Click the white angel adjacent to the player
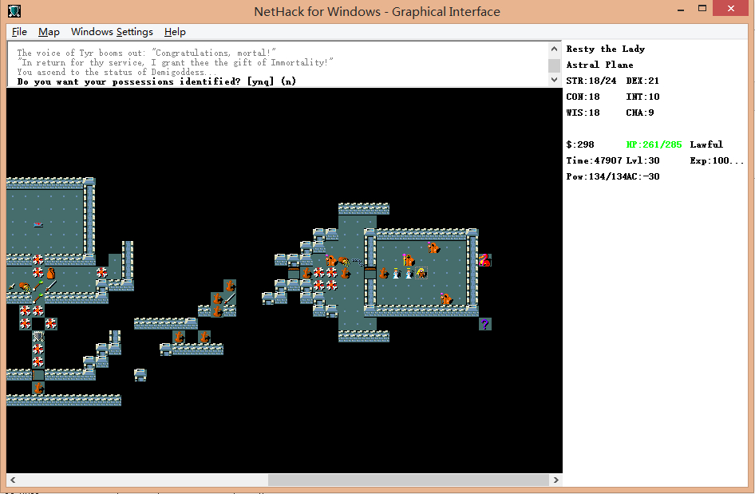 [409, 274]
